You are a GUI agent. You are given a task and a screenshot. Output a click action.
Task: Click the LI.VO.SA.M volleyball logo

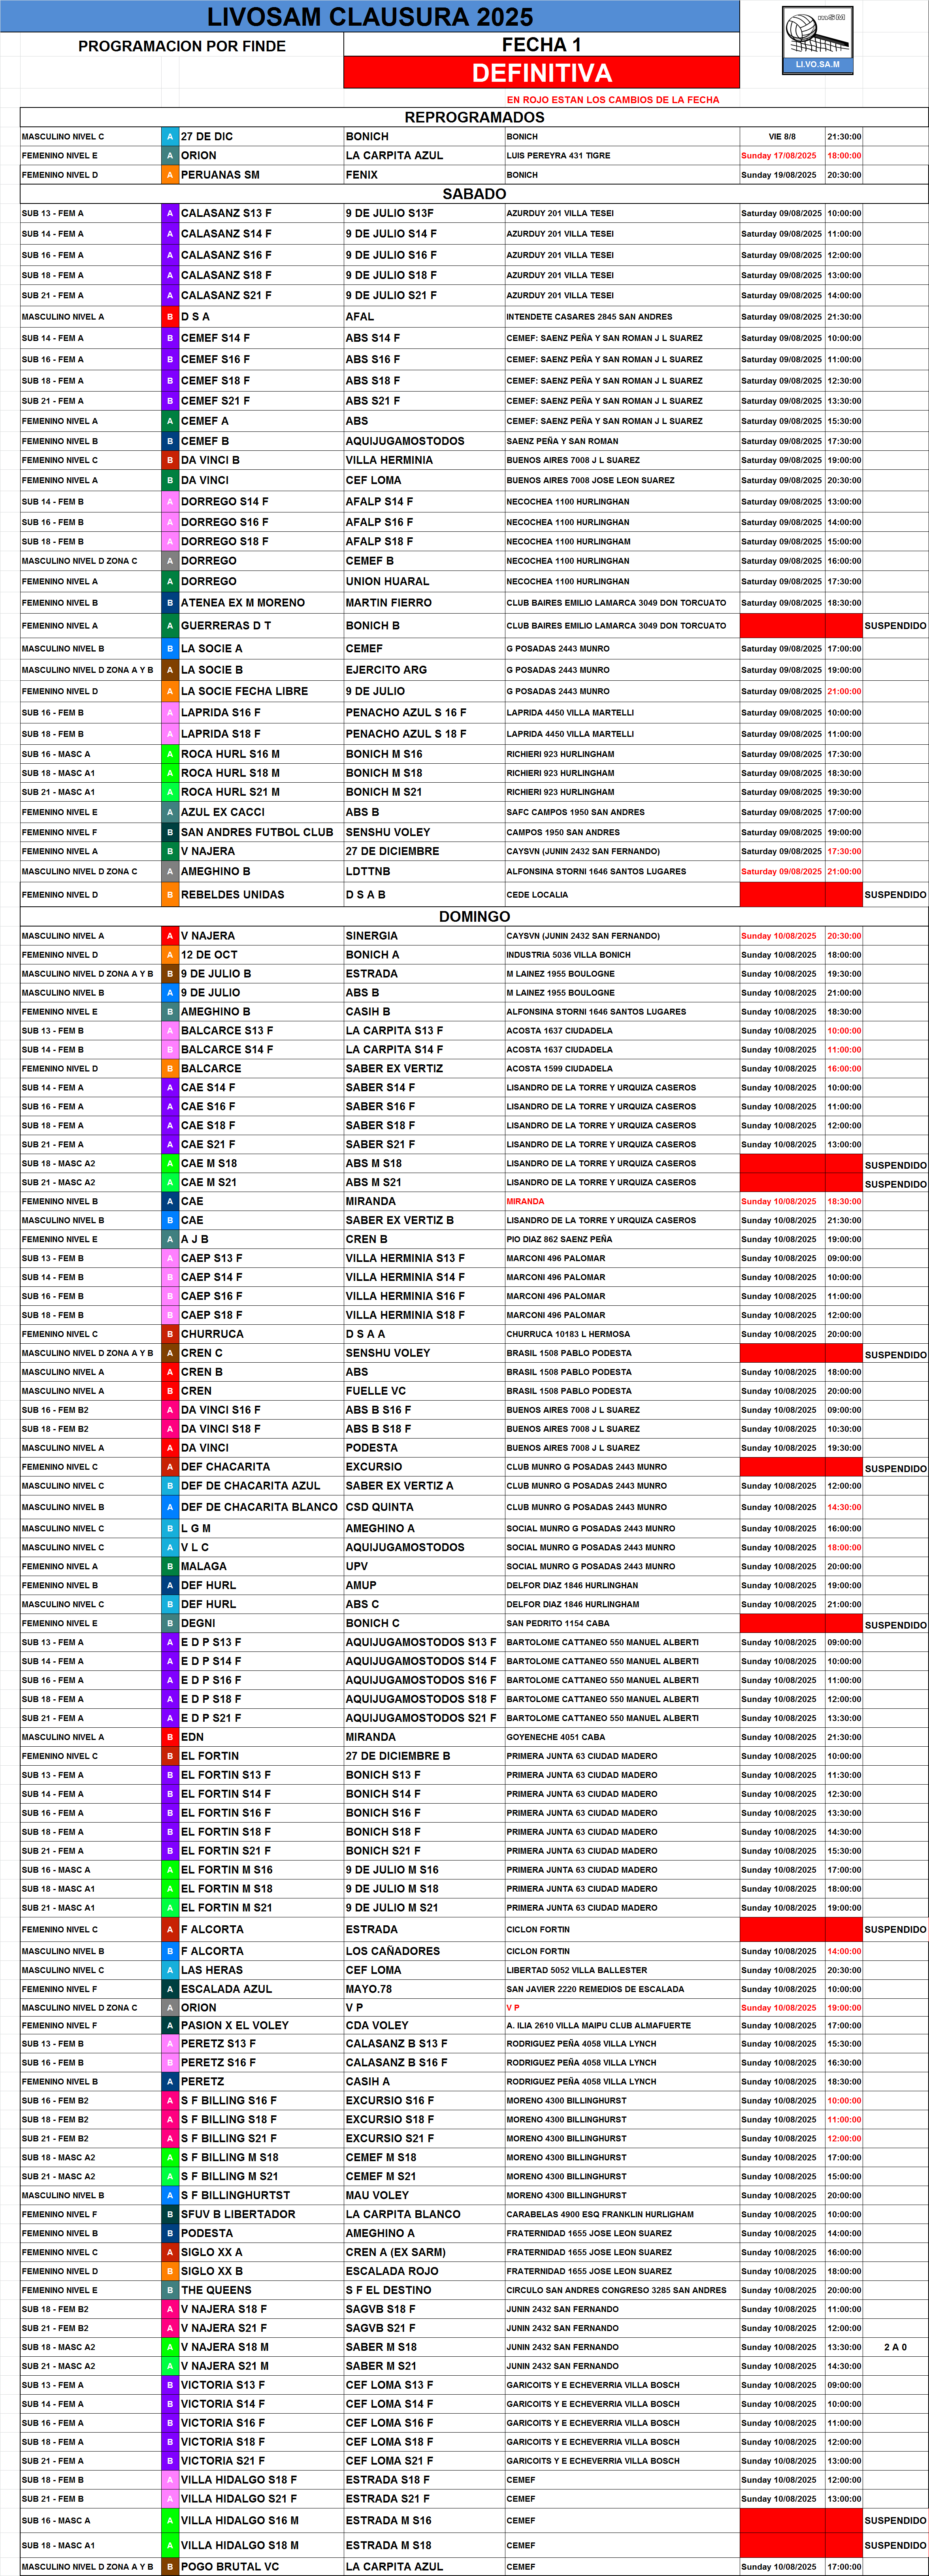(x=817, y=40)
